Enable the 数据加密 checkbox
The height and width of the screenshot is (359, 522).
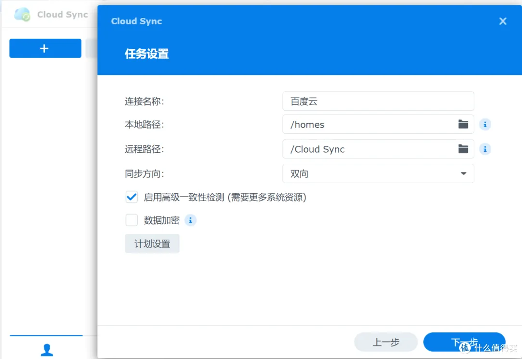131,220
